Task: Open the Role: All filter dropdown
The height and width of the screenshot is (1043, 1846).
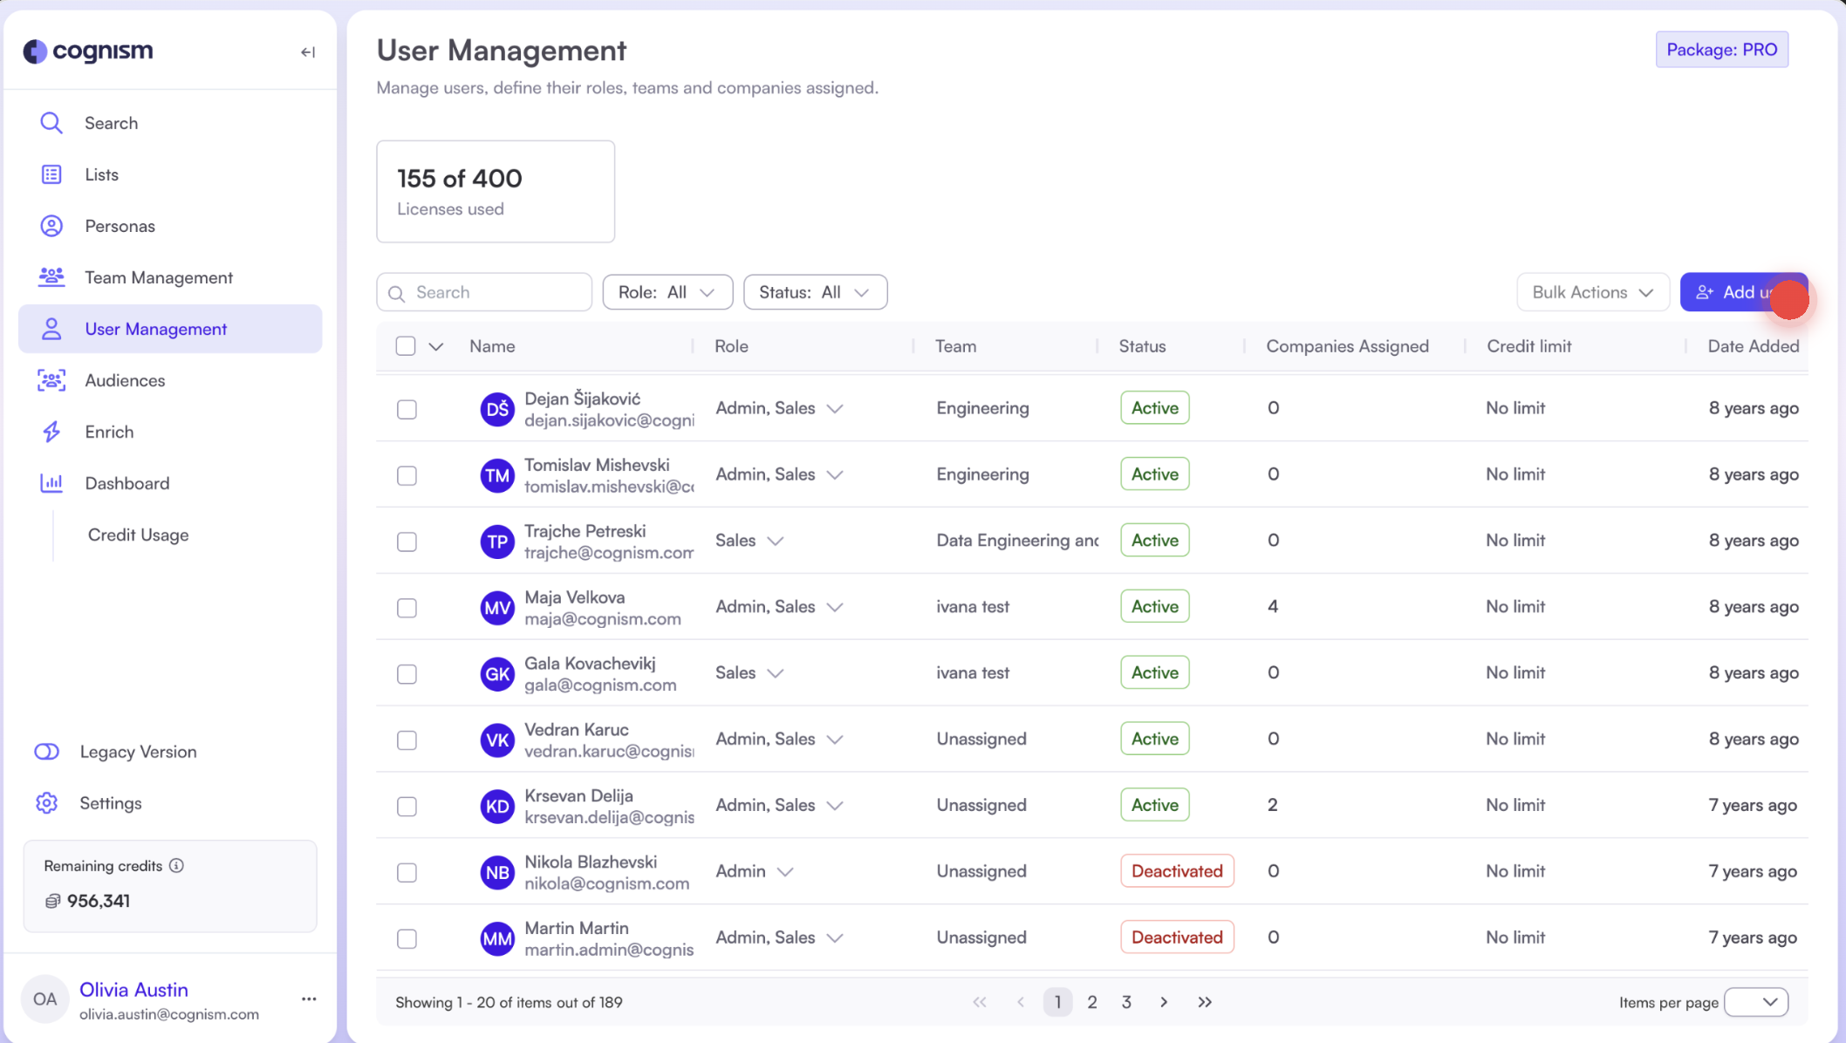Action: tap(667, 291)
